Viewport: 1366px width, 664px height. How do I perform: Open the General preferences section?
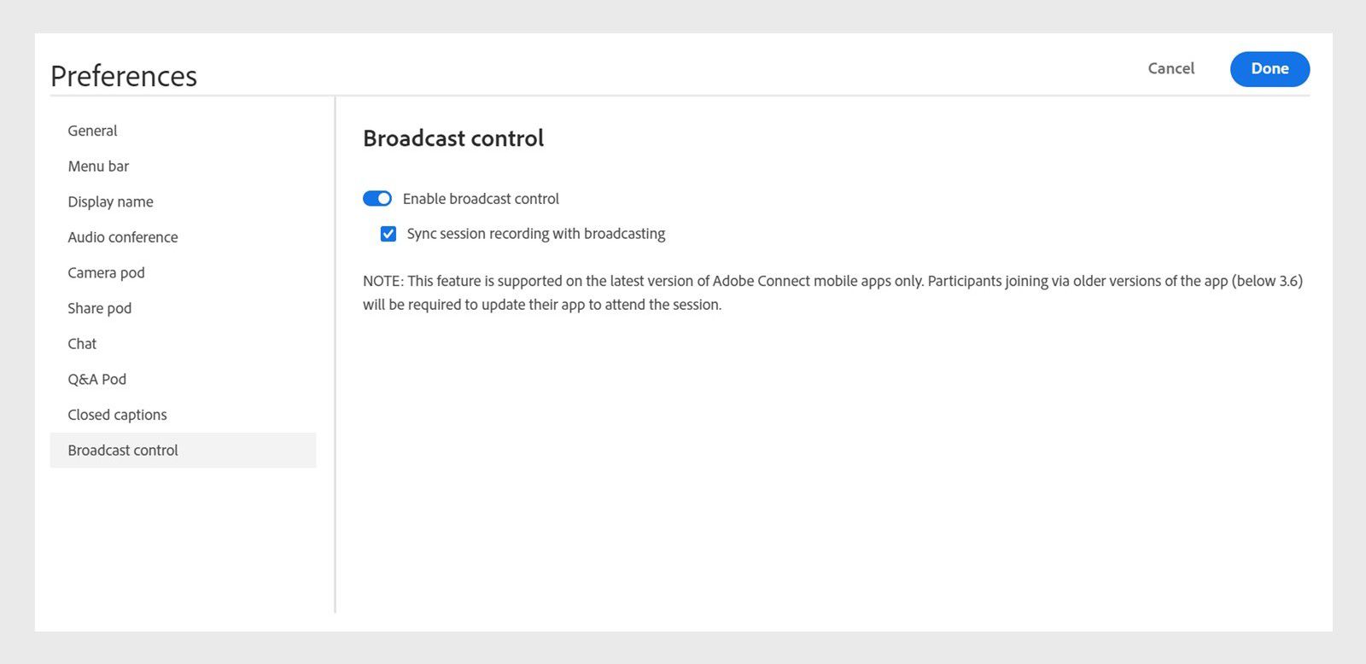92,131
